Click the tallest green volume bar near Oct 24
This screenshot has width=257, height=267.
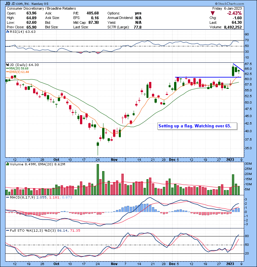click(98, 180)
